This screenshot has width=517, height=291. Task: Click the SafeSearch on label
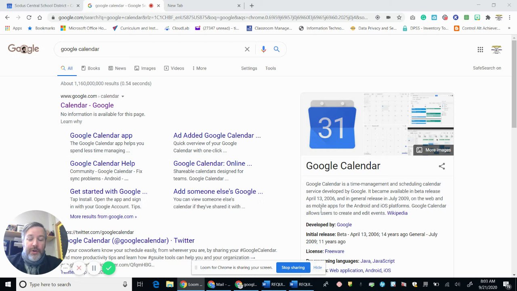click(x=487, y=68)
